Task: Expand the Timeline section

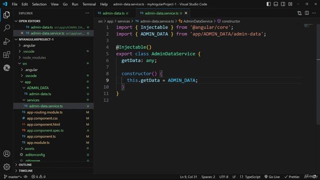Action: (x=53, y=170)
